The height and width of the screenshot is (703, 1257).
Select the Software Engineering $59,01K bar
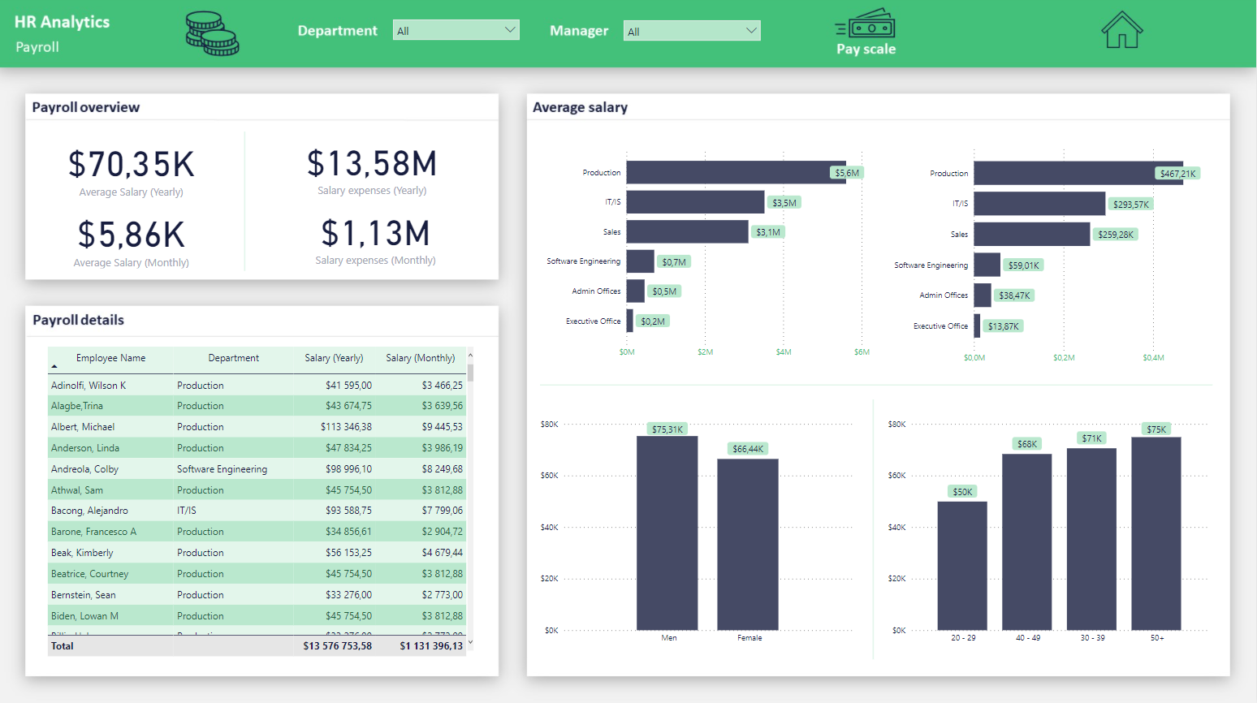tap(987, 265)
